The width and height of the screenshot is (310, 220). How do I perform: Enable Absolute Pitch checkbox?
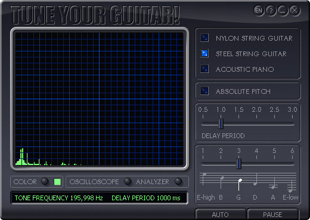pyautogui.click(x=204, y=91)
